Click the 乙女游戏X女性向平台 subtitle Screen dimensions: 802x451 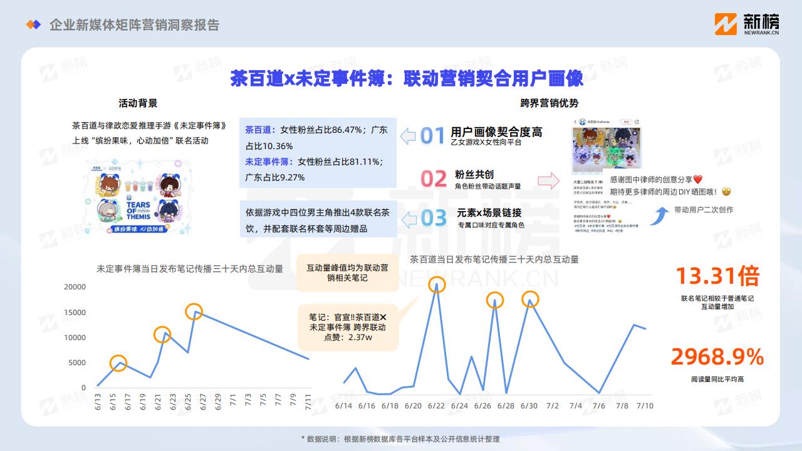[x=486, y=143]
